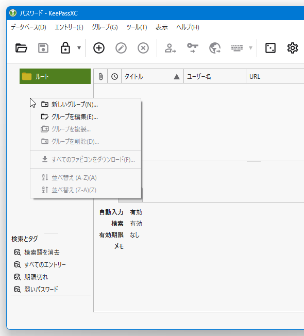Screen dimensions: 304x336
Task: Click the clock expiry column header
Action: pyautogui.click(x=114, y=76)
